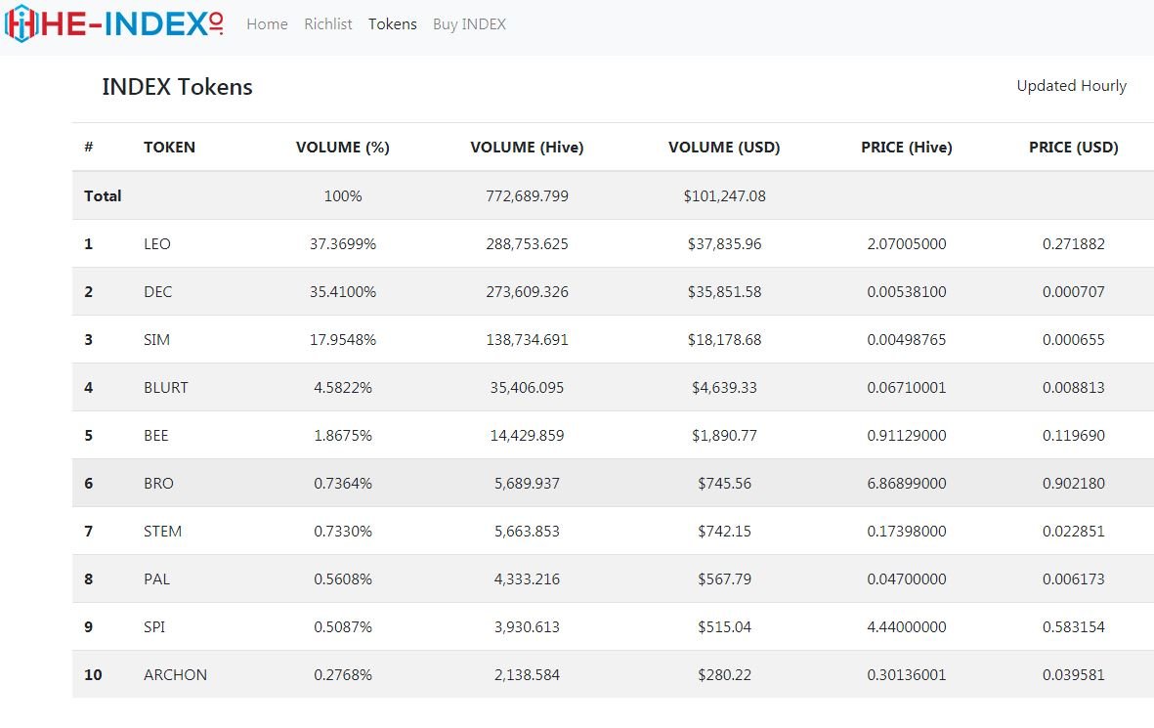Click the BEE token name

(156, 435)
